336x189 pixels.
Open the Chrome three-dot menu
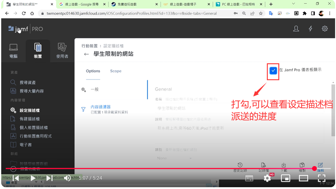click(330, 13)
